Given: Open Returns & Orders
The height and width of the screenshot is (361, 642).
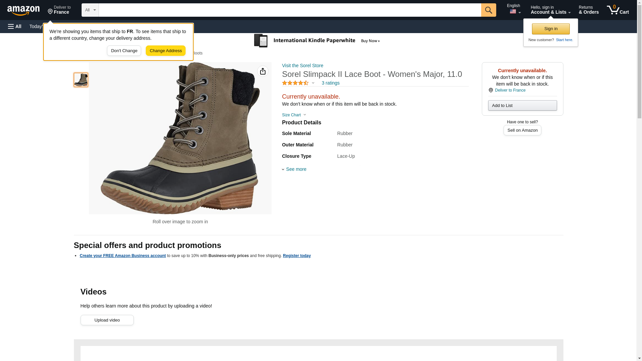Looking at the screenshot, I should pos(588,10).
